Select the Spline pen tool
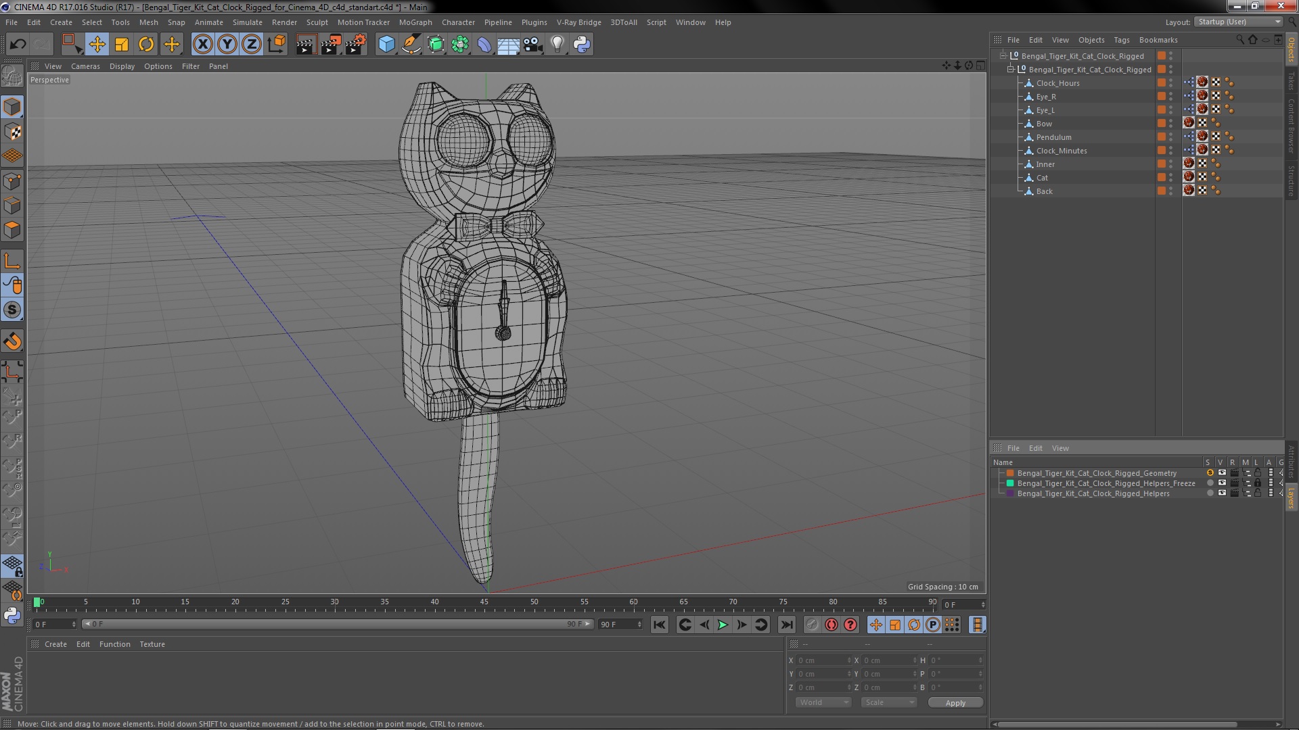Screen dimensions: 1299x730 tap(411, 45)
